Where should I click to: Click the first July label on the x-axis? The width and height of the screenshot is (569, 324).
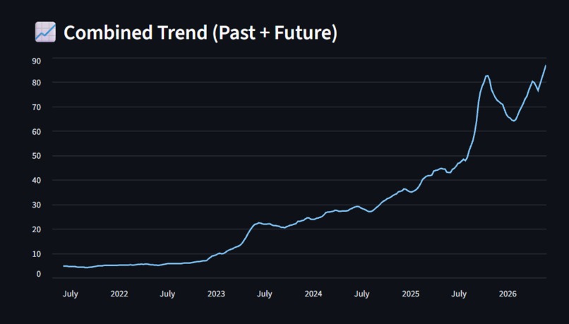[x=71, y=294]
